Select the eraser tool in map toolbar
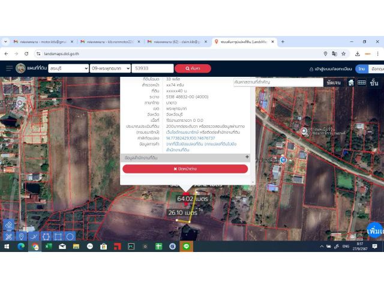 (x=9, y=224)
